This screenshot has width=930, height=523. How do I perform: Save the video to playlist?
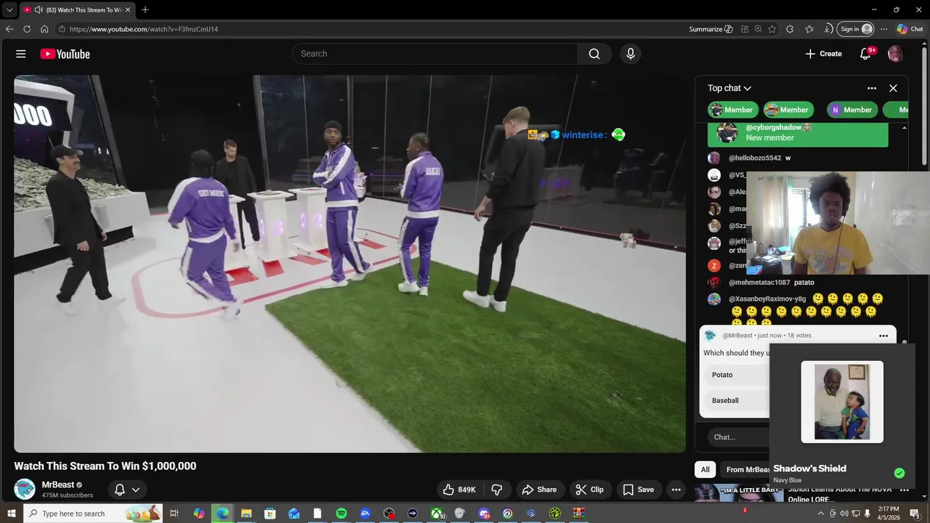(x=639, y=490)
